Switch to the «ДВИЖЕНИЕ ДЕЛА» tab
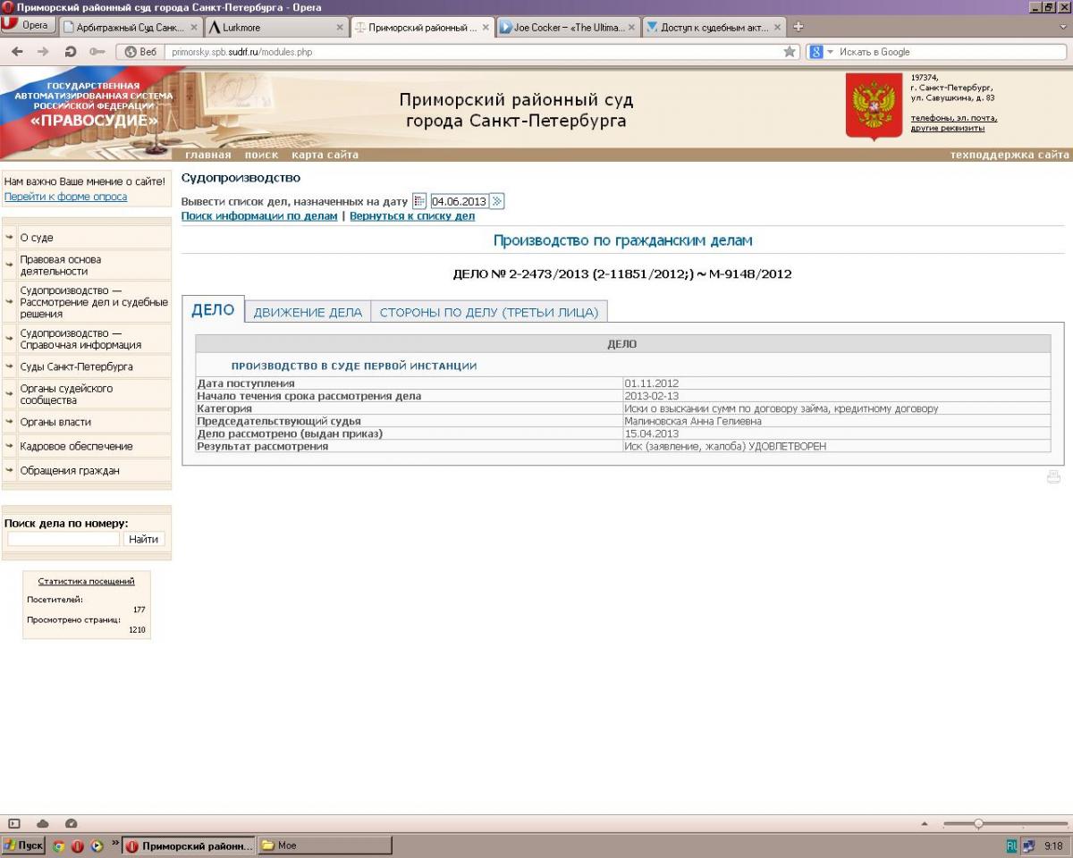1073x858 pixels. pos(308,312)
